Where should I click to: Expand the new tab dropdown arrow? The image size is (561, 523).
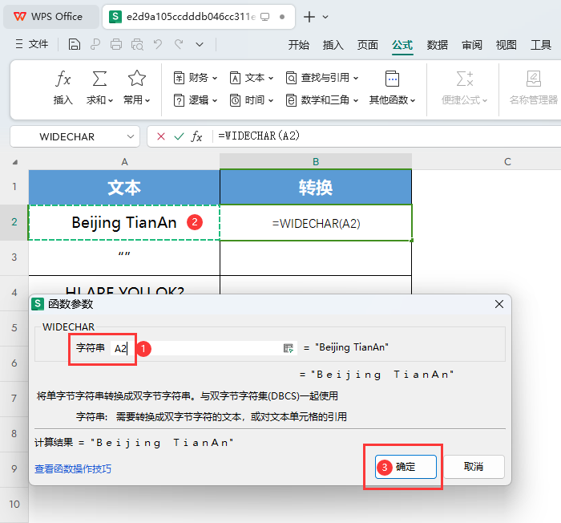click(325, 17)
